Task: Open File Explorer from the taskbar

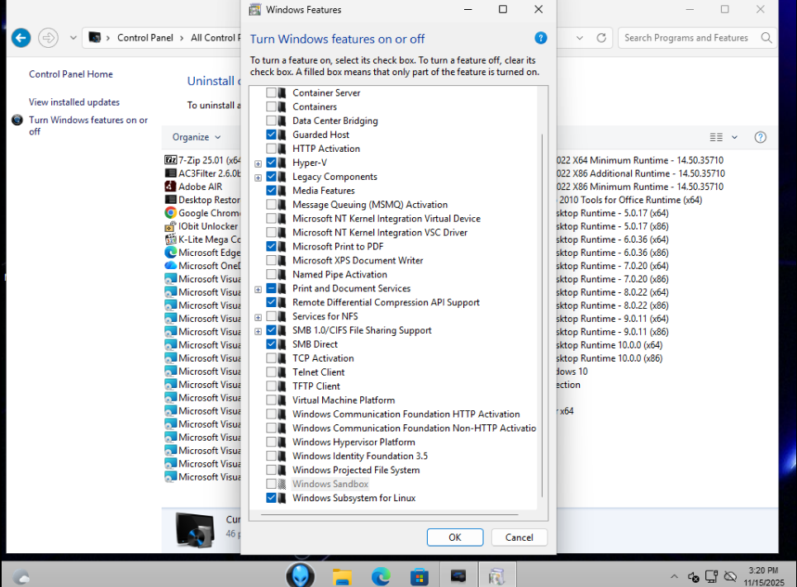Action: (x=343, y=575)
